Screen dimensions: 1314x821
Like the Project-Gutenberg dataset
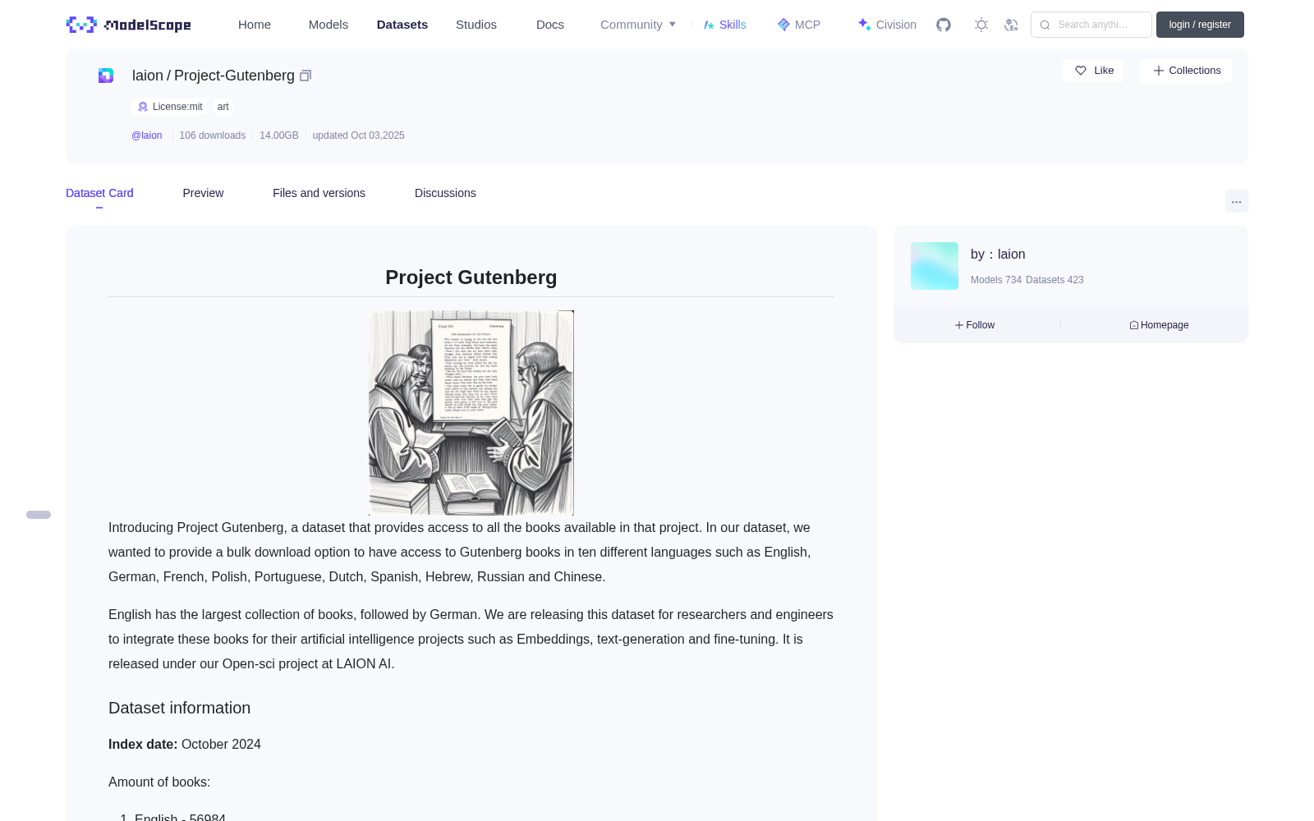coord(1093,71)
